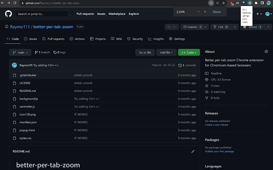Click the side panel icon in browser toolbar
The width and height of the screenshot is (273, 170).
coord(262,3)
